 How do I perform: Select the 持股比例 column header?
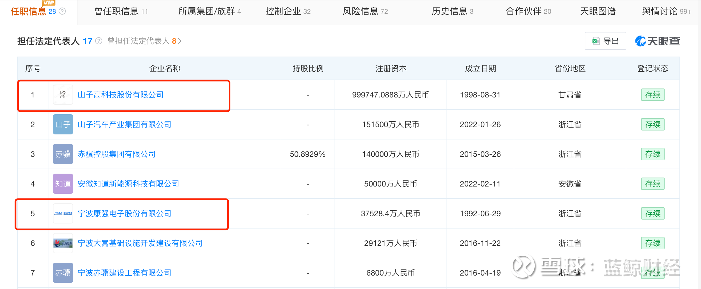tap(308, 68)
